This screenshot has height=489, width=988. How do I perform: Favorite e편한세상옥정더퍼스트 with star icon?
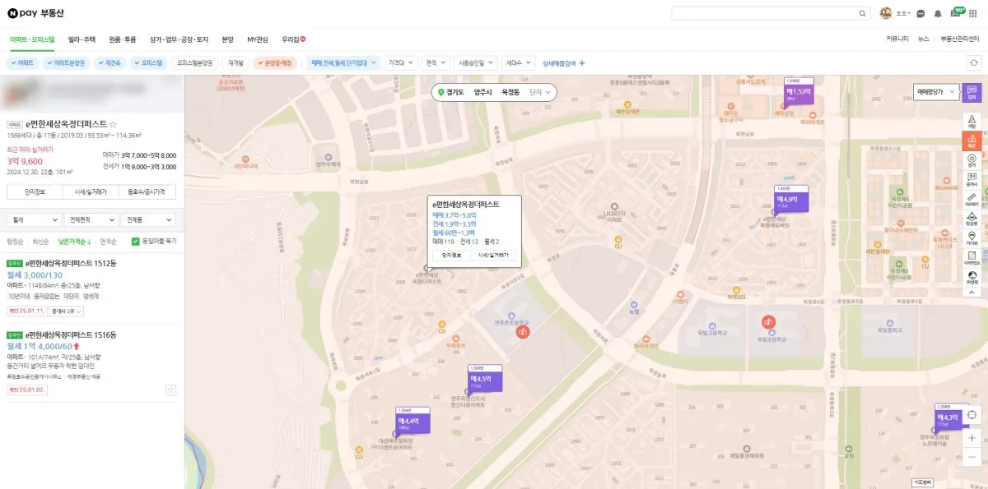113,123
